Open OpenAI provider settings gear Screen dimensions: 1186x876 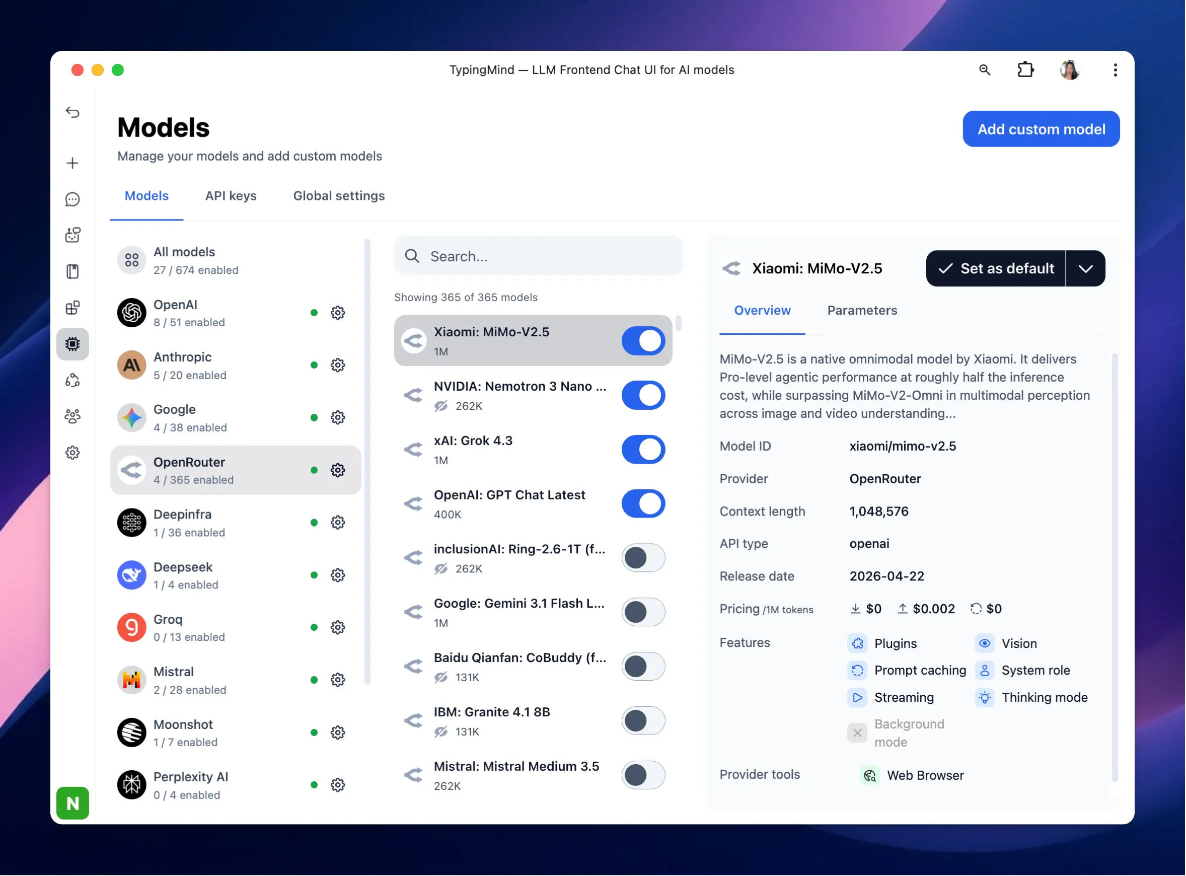[338, 313]
